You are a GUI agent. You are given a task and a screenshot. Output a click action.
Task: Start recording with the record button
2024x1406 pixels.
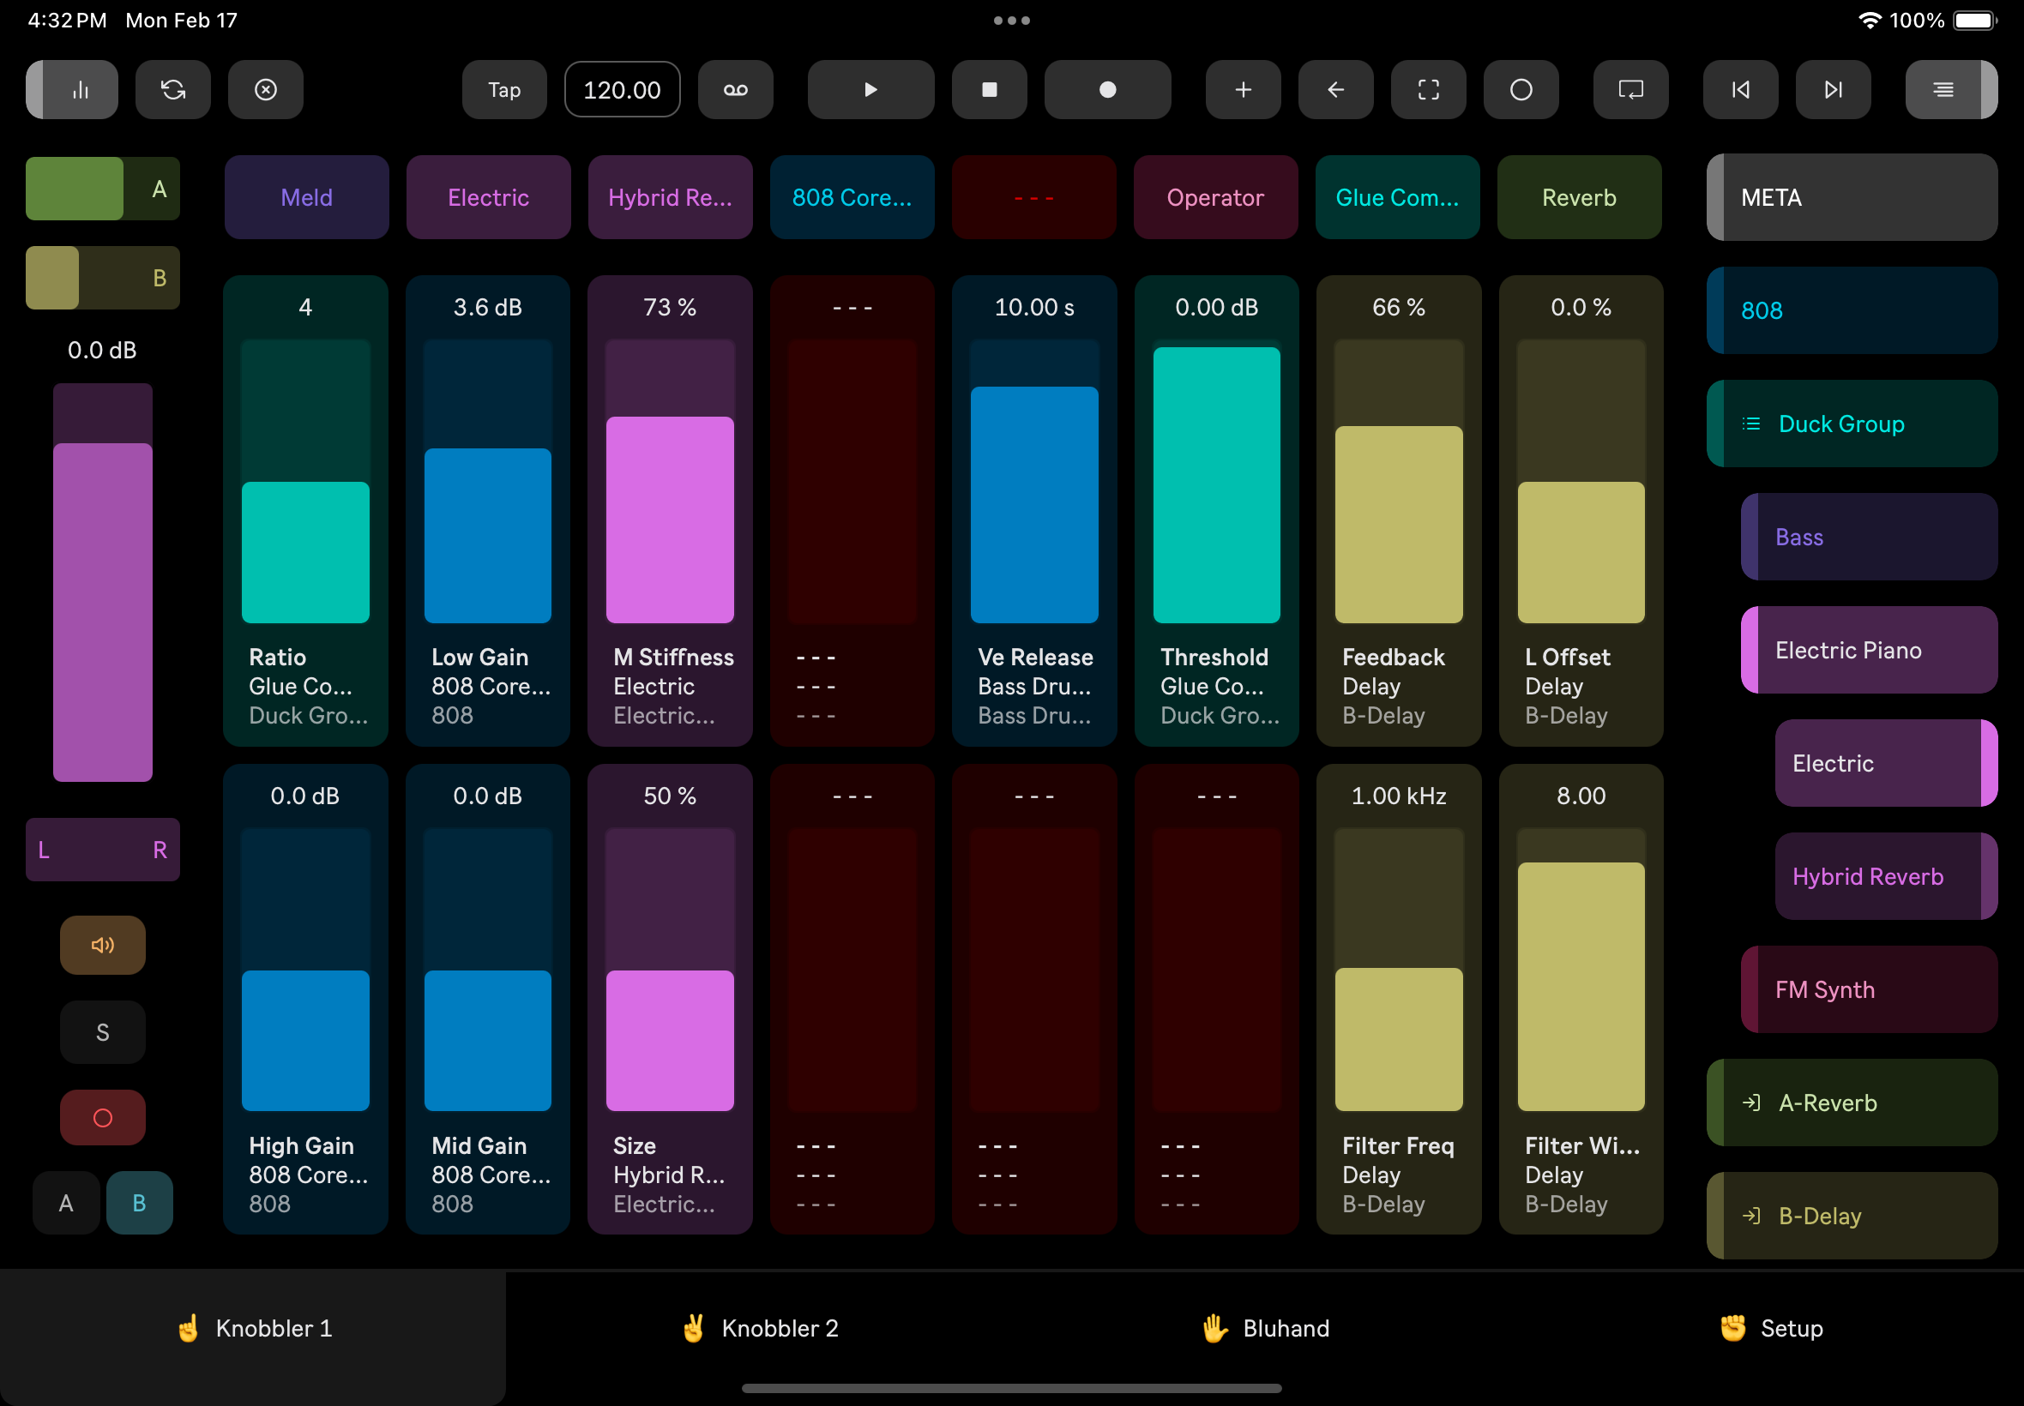coord(1107,90)
